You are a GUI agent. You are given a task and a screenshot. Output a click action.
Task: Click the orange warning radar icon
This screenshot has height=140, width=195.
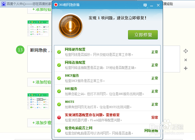coord(71,26)
